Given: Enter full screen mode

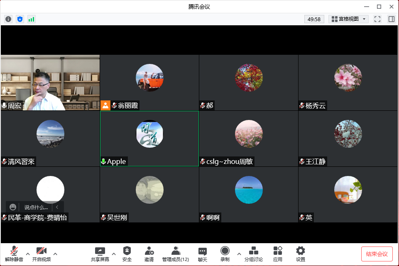Looking at the screenshot, I should coord(377,19).
